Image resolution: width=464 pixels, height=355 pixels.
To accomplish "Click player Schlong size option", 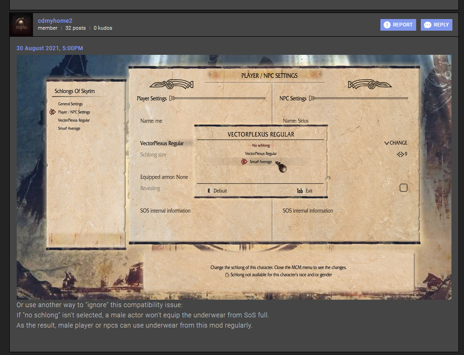I will click(153, 155).
